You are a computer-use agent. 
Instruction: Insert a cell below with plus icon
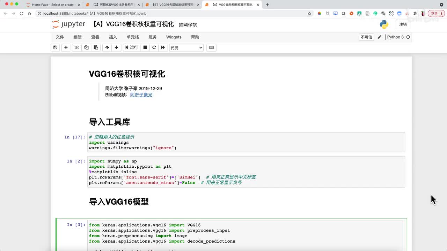coord(66,47)
